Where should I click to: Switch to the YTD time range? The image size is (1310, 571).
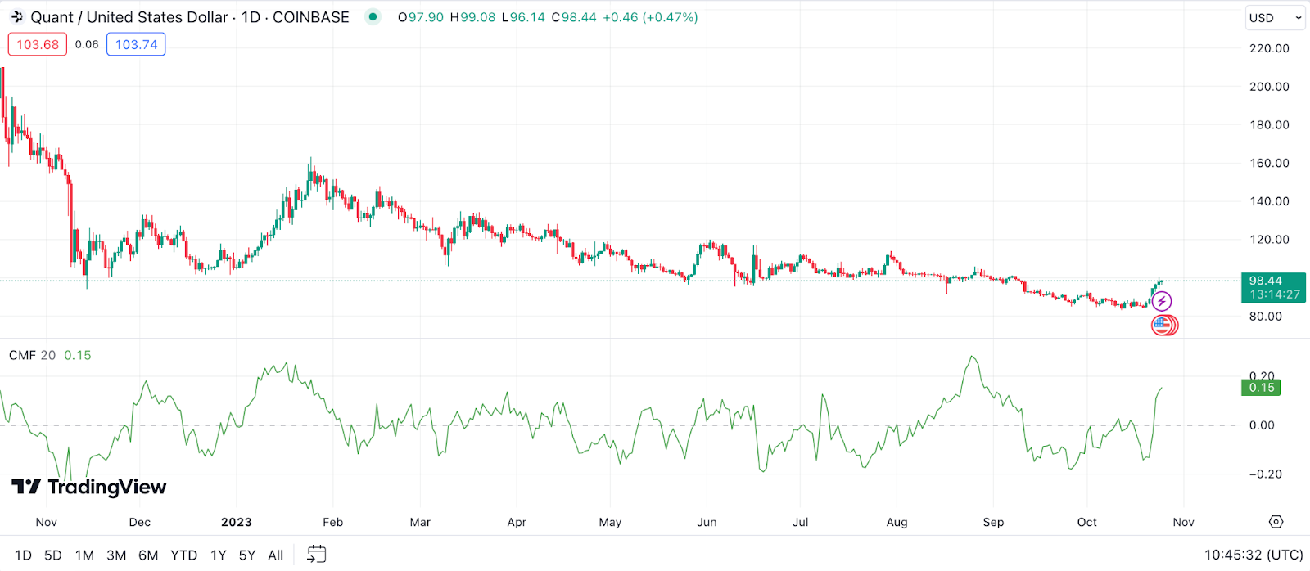184,555
